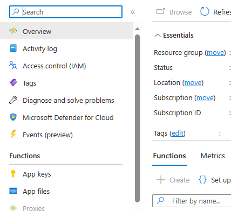Image resolution: width=231 pixels, height=211 pixels.
Task: Click the sidebar scroll up arrow
Action: pos(137,29)
